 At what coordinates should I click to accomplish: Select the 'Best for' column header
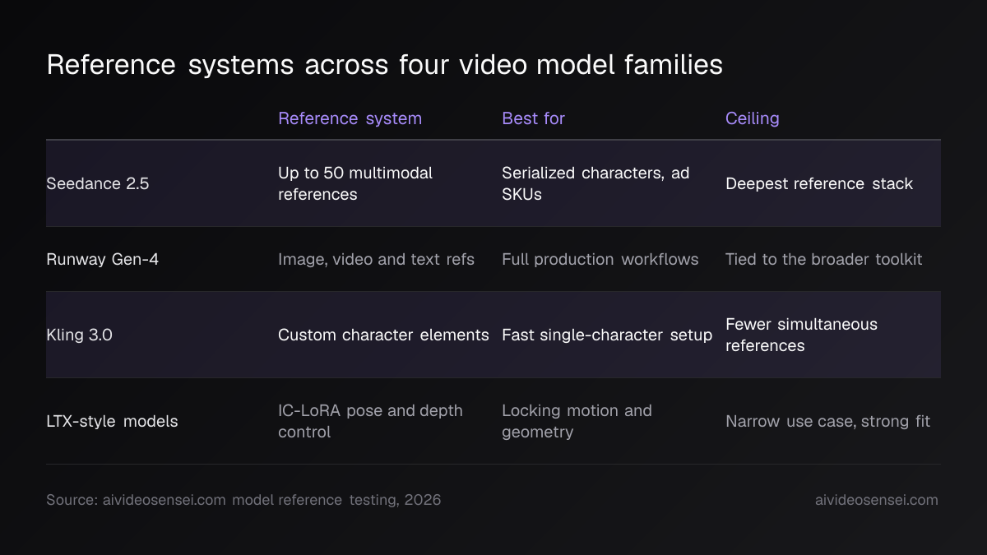[x=533, y=118]
